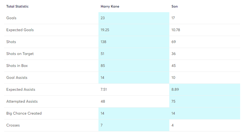The height and width of the screenshot is (132, 243).
Task: Select the Shots on Target label
Action: pyautogui.click(x=20, y=54)
